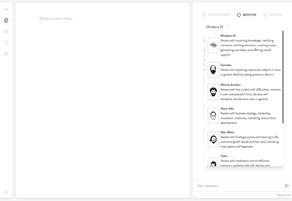Click the Reset chat link
The width and height of the screenshot is (292, 201).
[x=284, y=195]
